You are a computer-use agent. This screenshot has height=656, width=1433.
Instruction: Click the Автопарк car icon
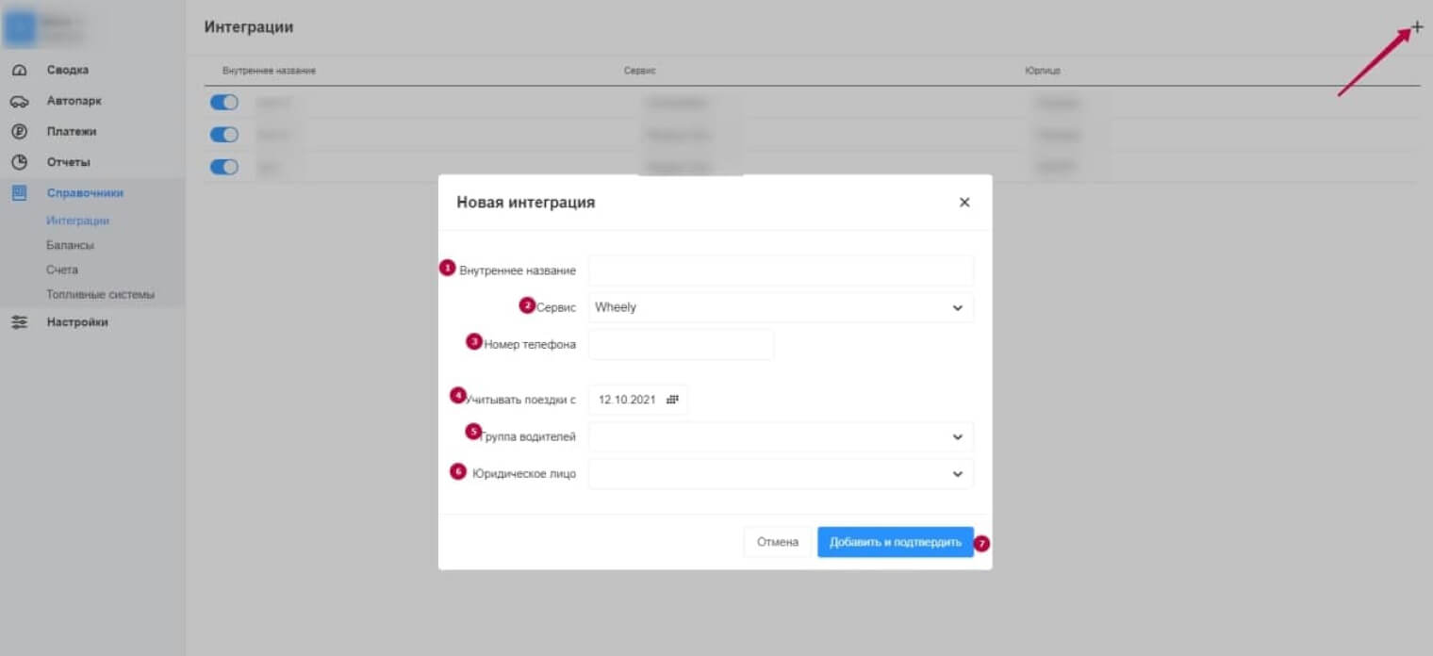19,101
